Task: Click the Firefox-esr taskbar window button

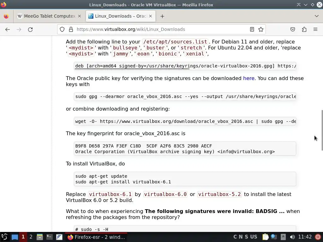Action: (x=96, y=237)
